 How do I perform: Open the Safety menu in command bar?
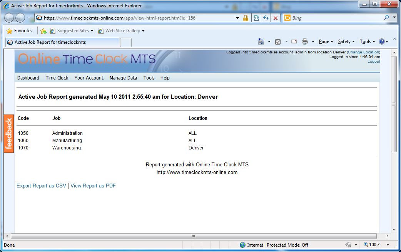346,41
